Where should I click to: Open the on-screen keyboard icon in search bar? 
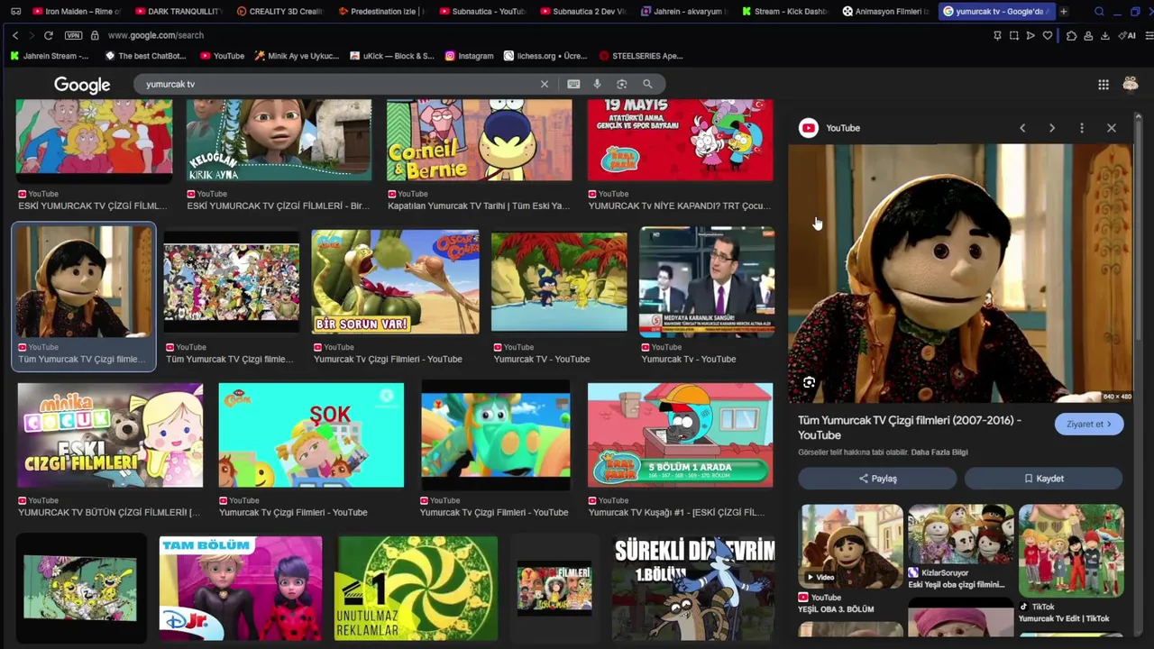[x=573, y=84]
